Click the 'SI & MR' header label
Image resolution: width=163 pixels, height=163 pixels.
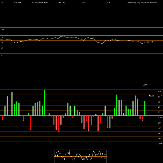pyautogui.click(x=17, y=3)
